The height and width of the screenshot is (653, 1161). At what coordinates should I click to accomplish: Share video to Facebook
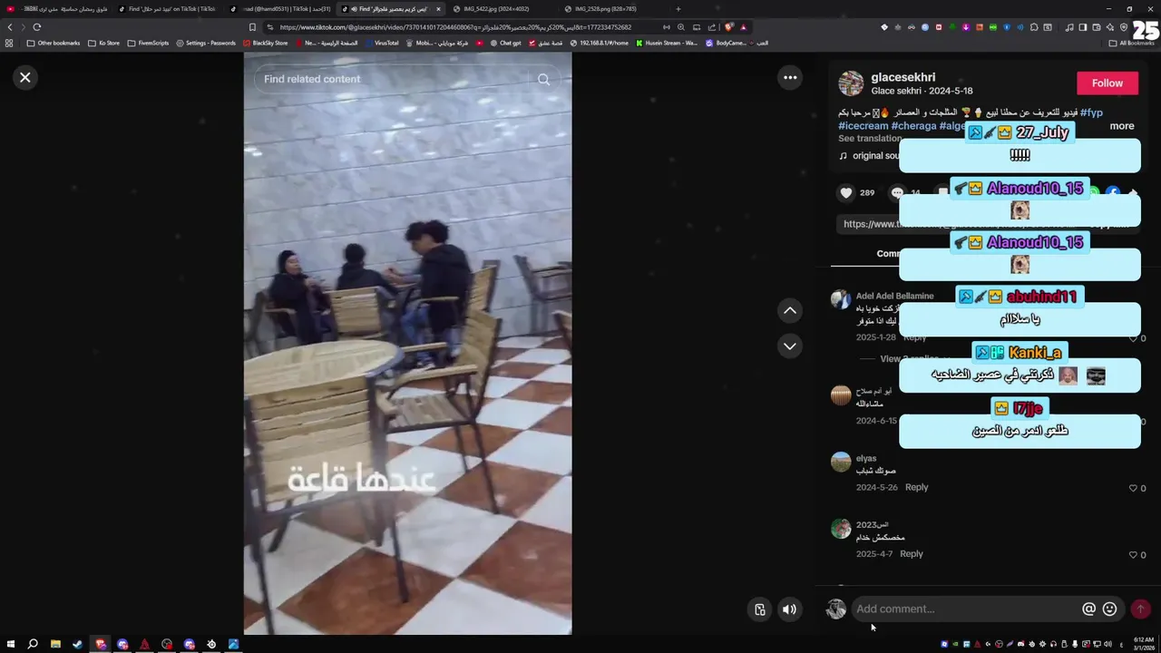coord(1112,192)
